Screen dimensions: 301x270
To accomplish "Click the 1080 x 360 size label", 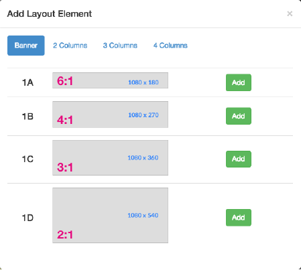I will pyautogui.click(x=143, y=157).
